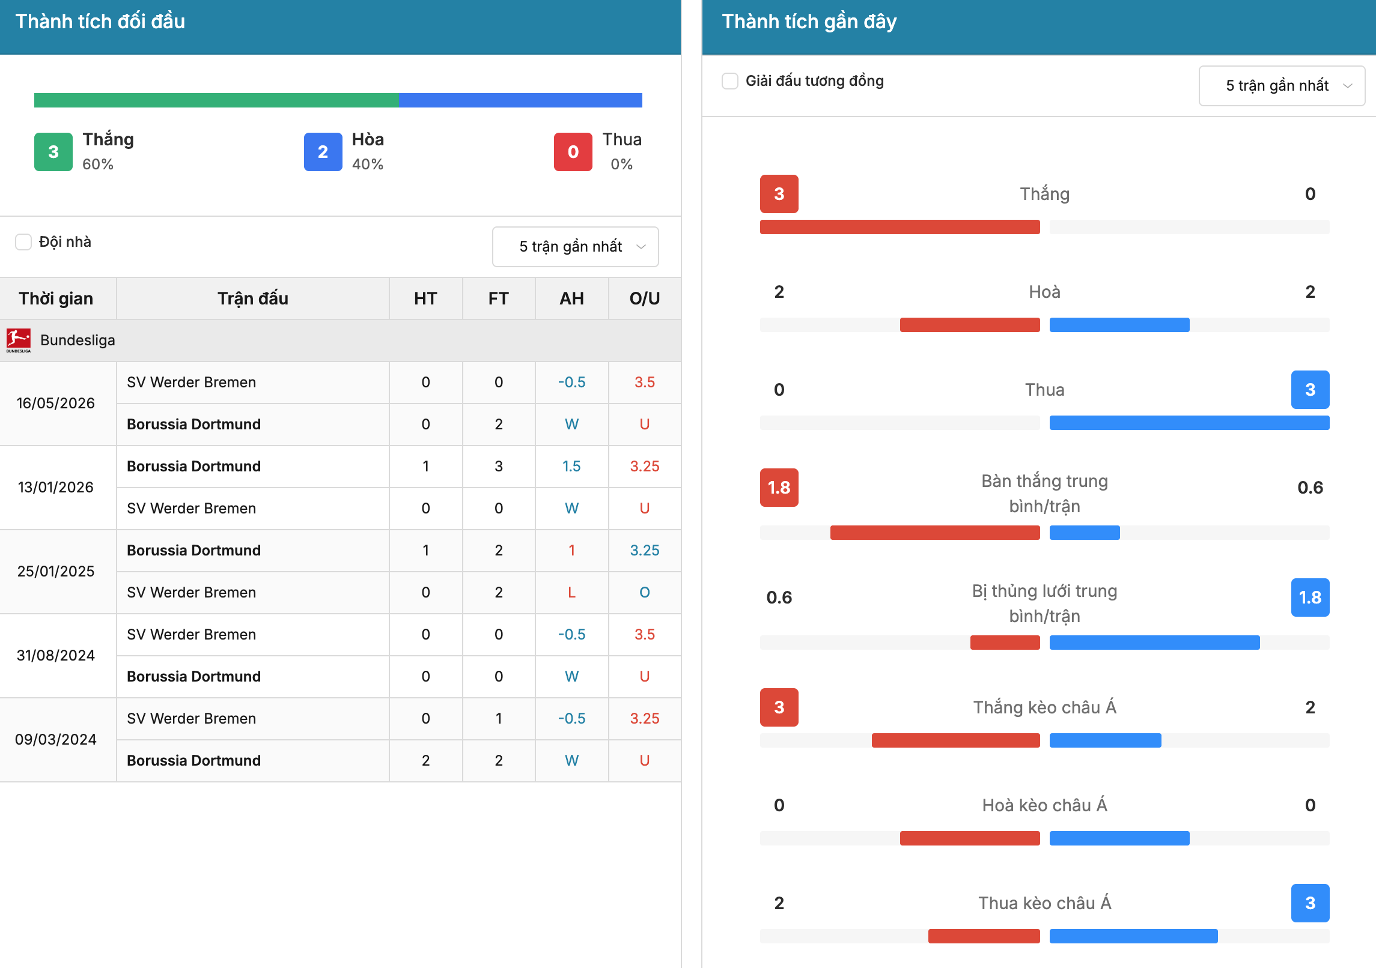
Task: Click the red 3 badge beside Thắng
Action: 779,194
